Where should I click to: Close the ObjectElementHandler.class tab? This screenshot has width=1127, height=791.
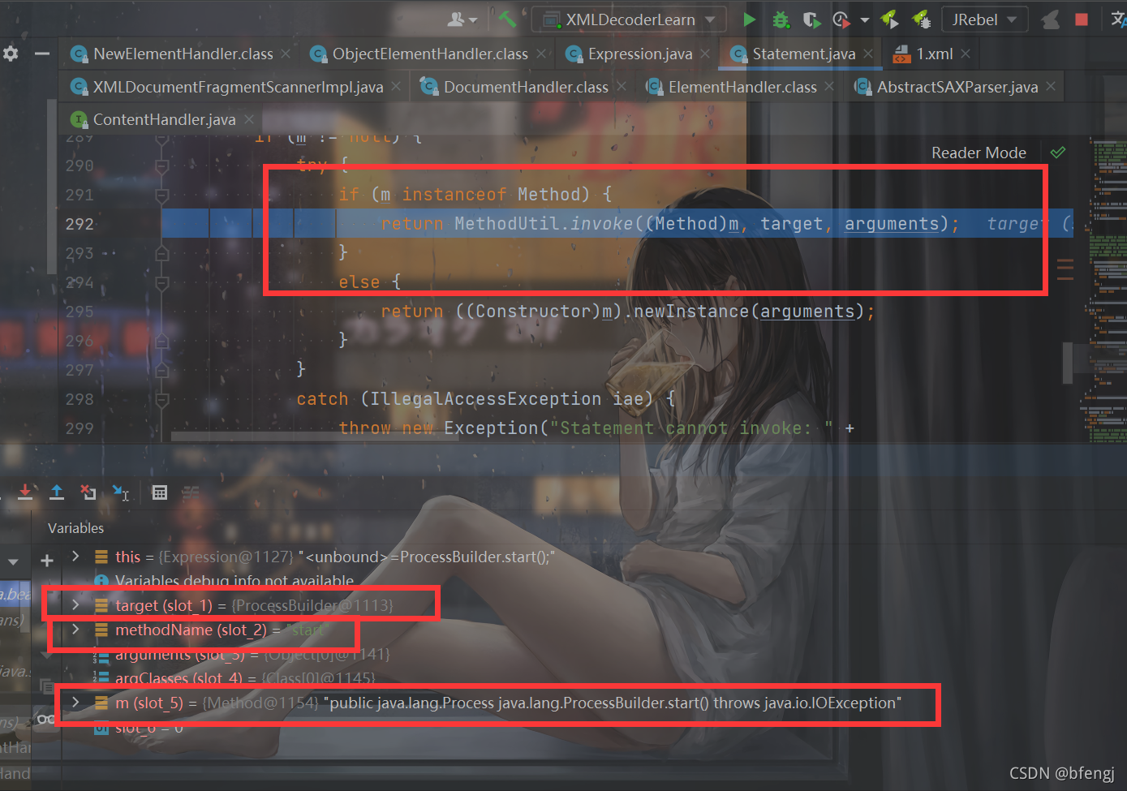click(x=541, y=54)
